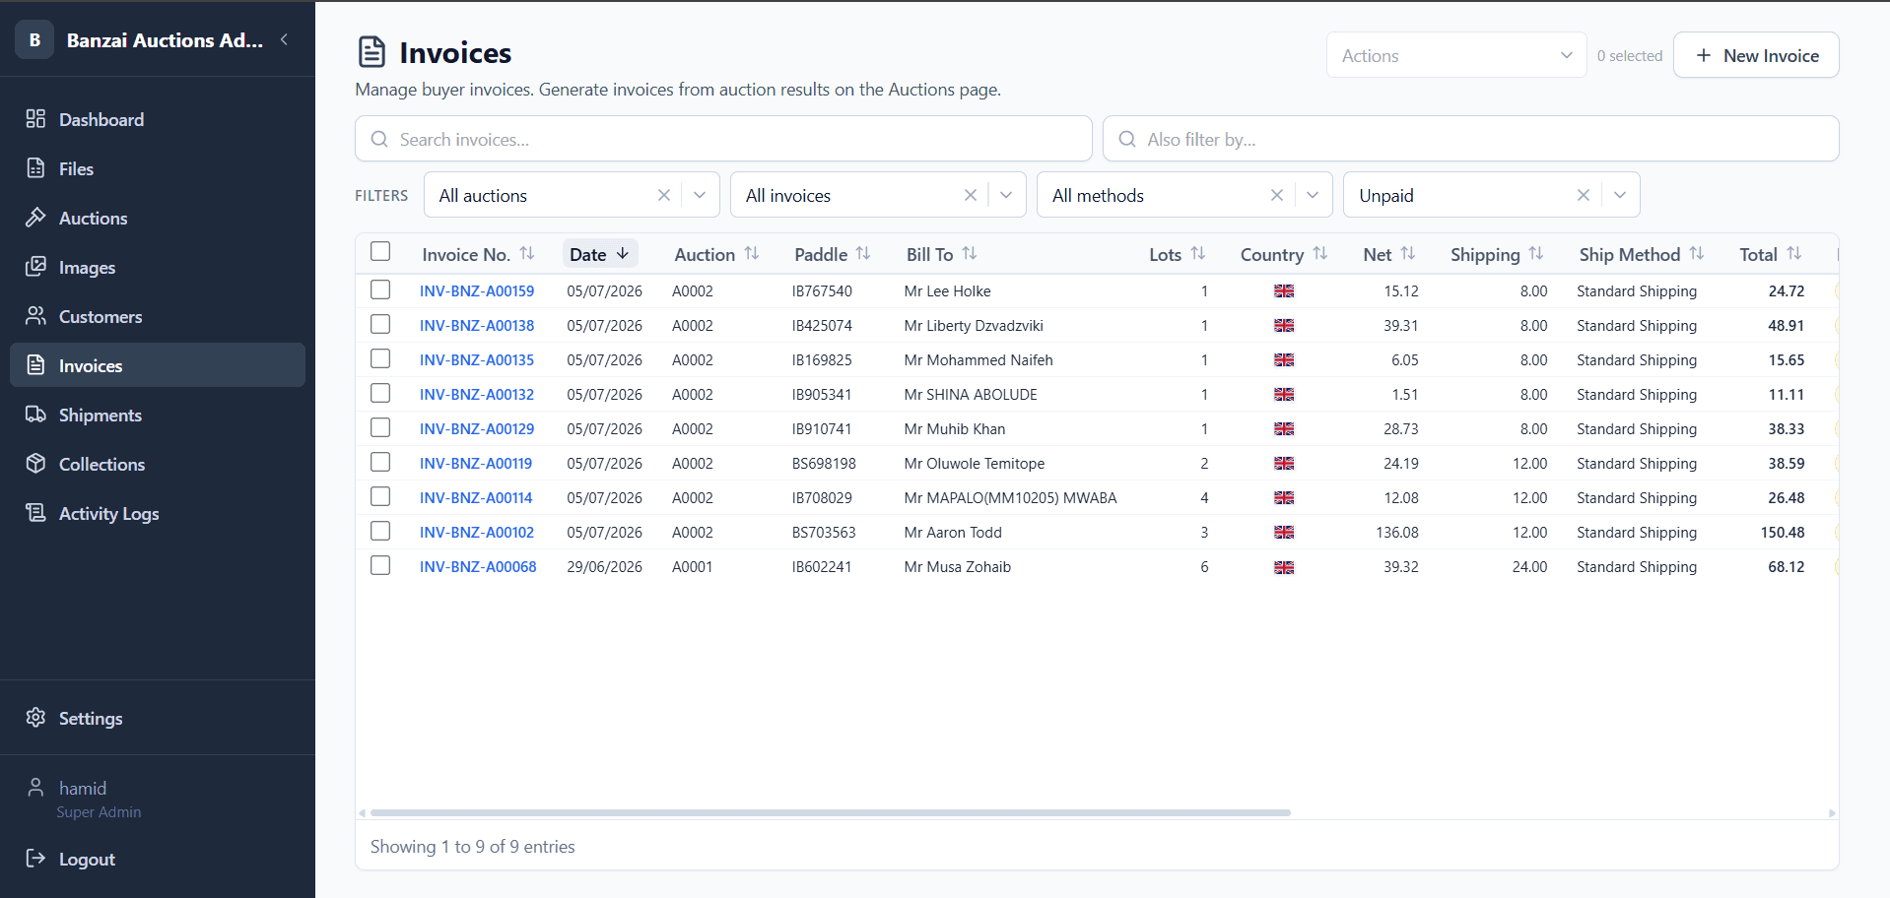Expand the All invoices filter chevron
The height and width of the screenshot is (898, 1890).
tap(1006, 195)
